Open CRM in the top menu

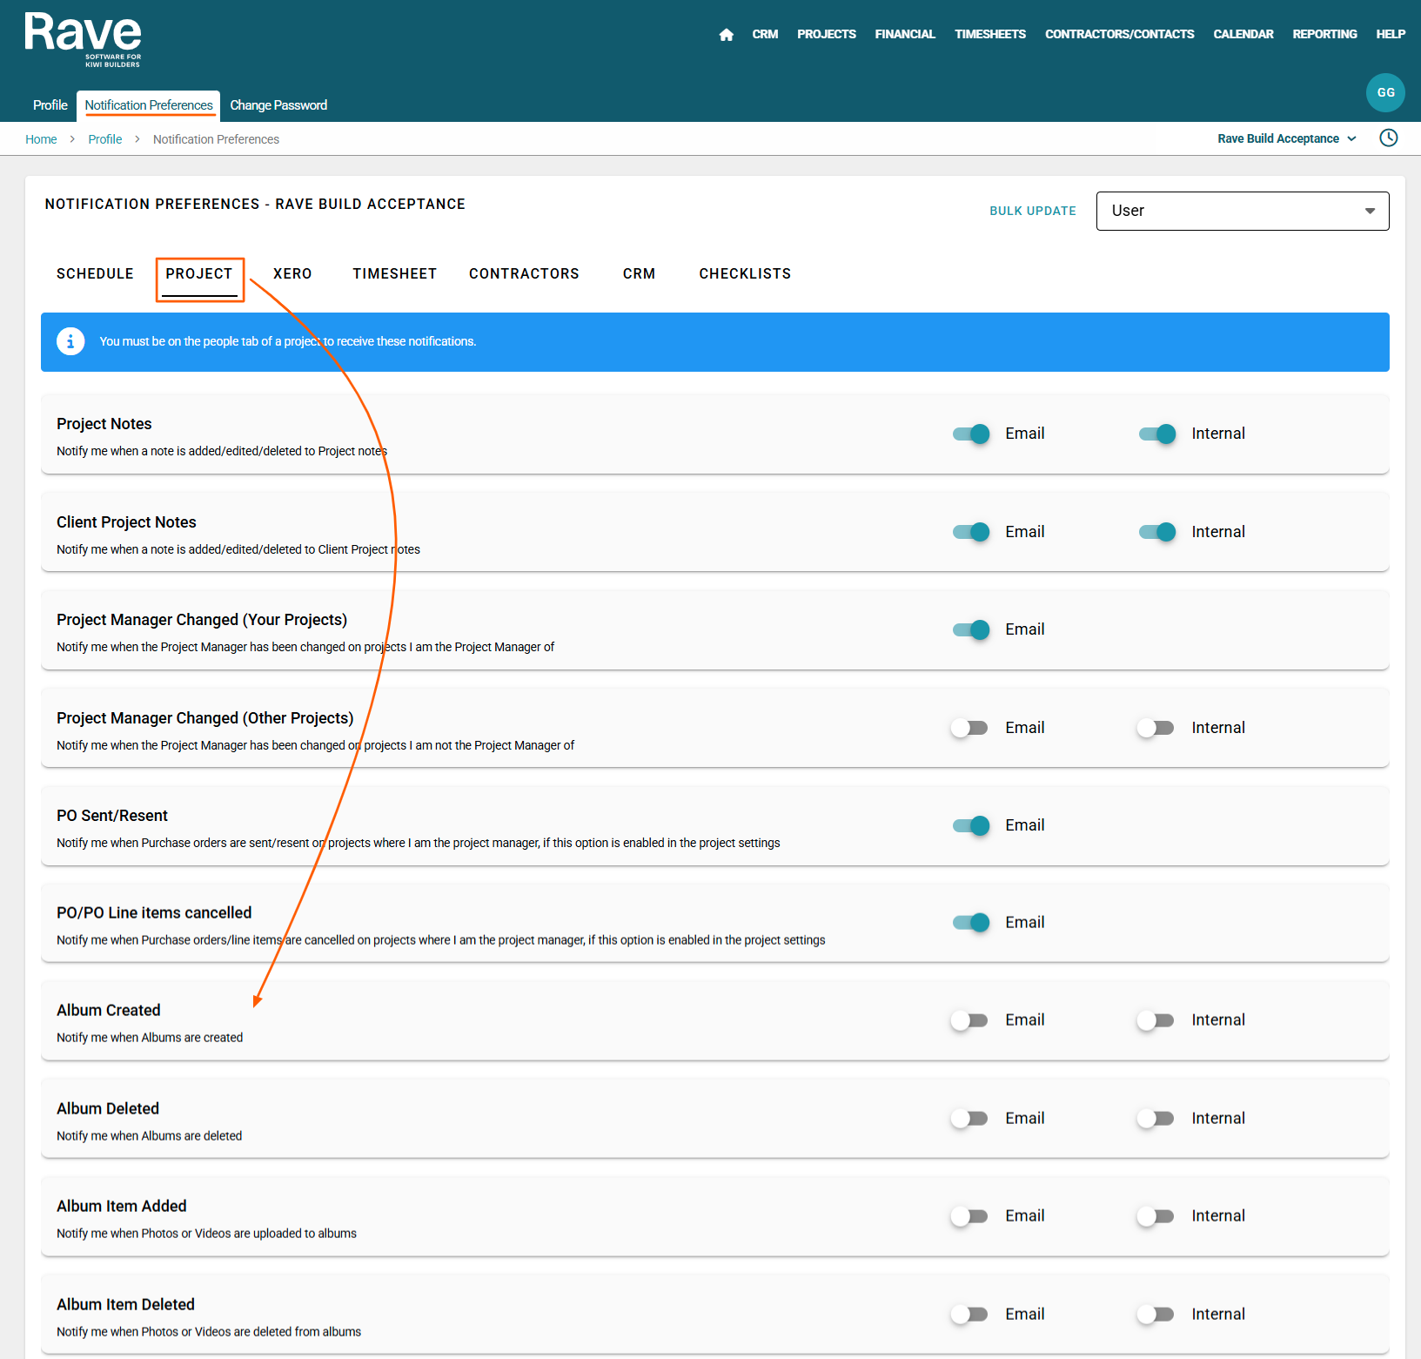pos(765,34)
